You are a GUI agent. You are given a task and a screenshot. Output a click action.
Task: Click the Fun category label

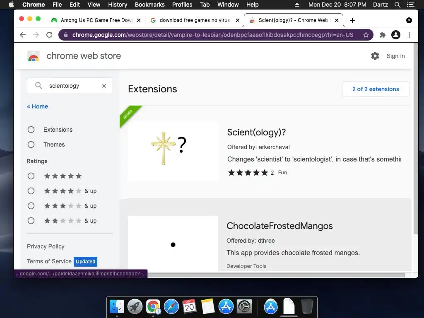282,173
